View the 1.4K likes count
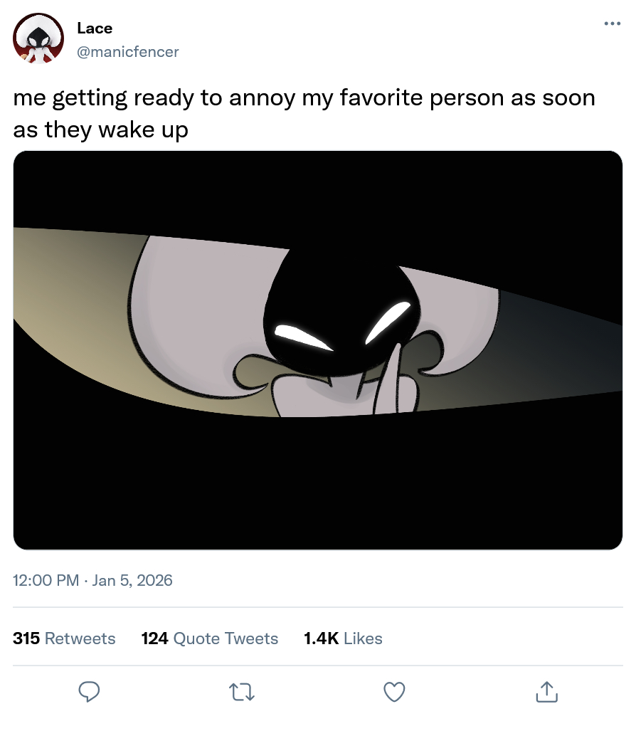Screen dimensions: 636x731 coord(321,638)
